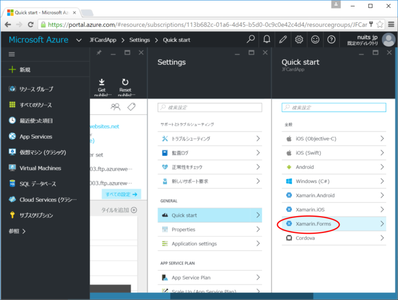Open Application settings row

pyautogui.click(x=210, y=244)
